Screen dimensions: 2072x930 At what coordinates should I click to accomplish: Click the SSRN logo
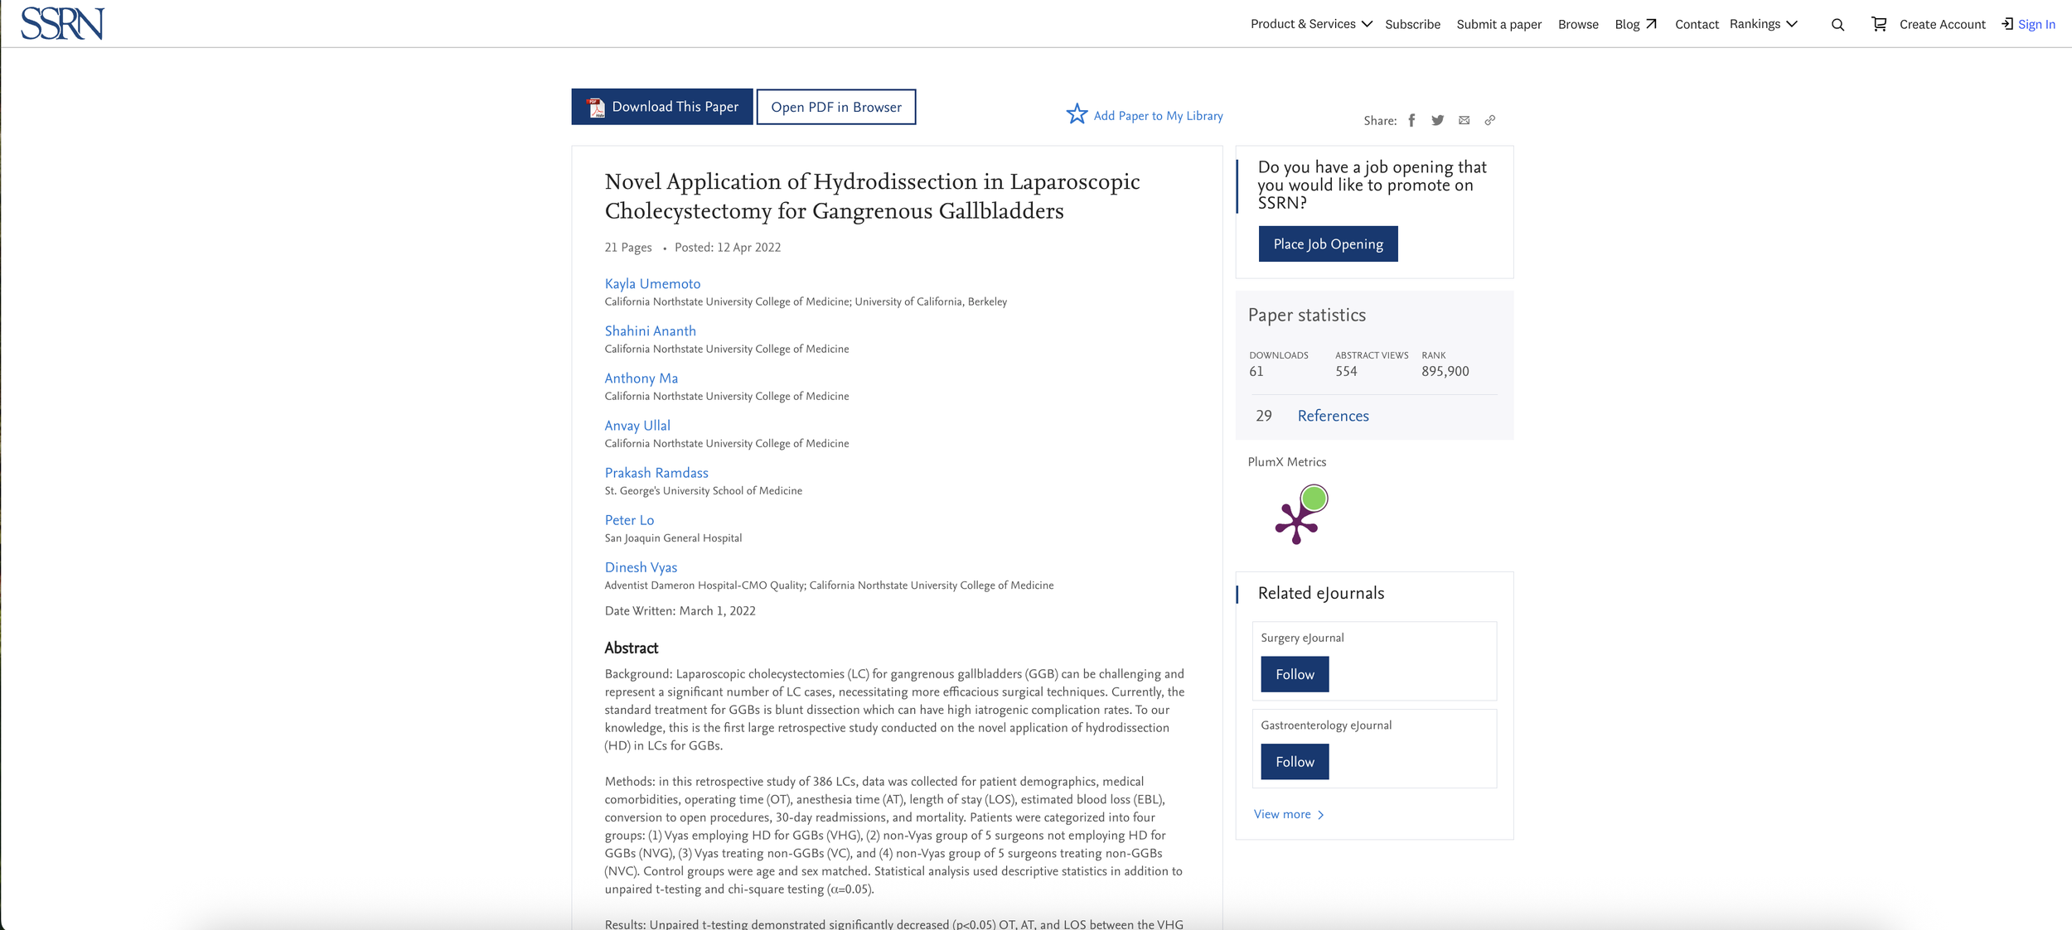pyautogui.click(x=62, y=23)
